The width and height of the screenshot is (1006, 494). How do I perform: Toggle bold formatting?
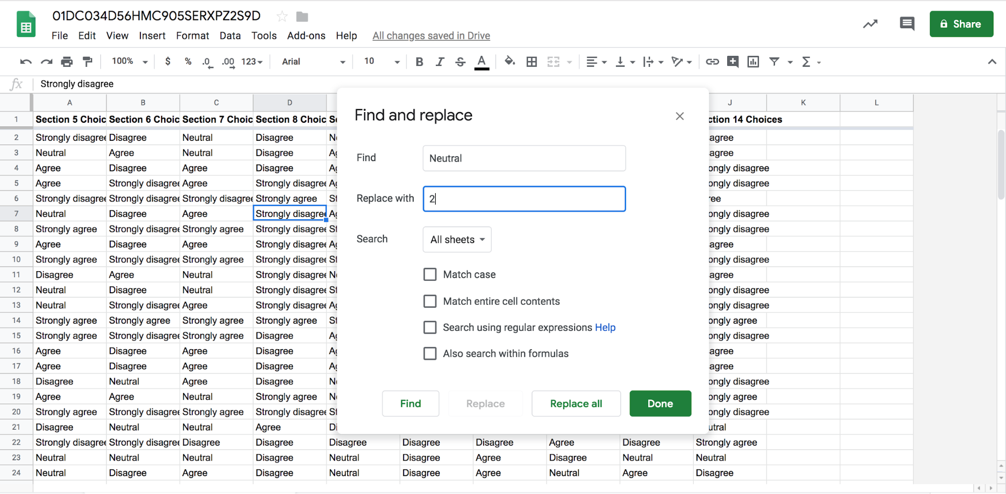click(419, 62)
